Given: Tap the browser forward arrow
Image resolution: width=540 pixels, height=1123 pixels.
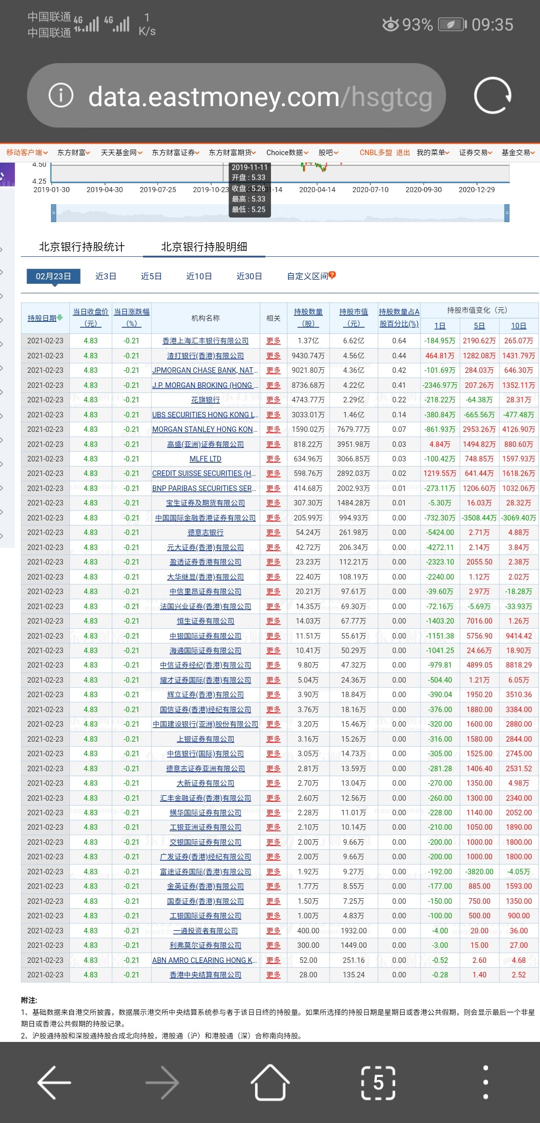Looking at the screenshot, I should click(162, 1082).
